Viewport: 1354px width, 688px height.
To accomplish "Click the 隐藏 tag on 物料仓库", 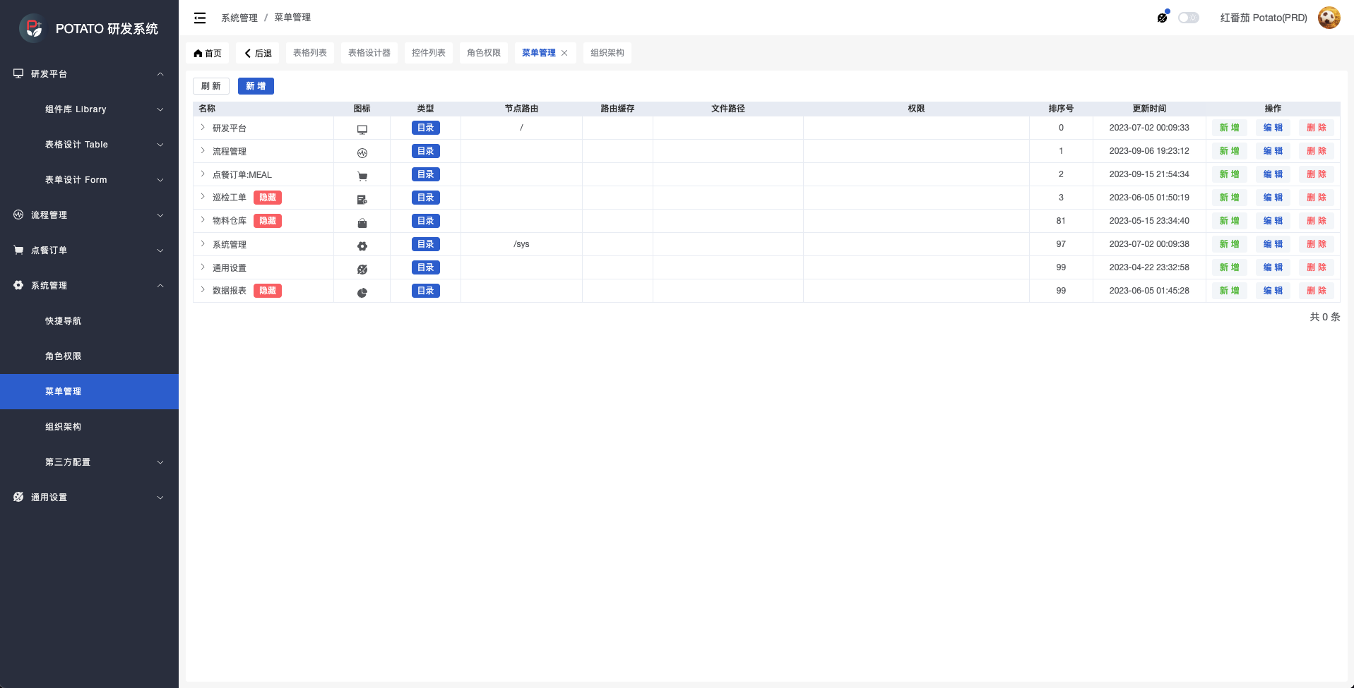I will click(x=268, y=221).
